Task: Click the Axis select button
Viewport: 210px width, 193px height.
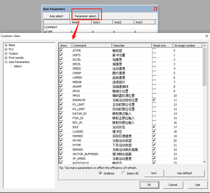Action: pyautogui.click(x=56, y=16)
